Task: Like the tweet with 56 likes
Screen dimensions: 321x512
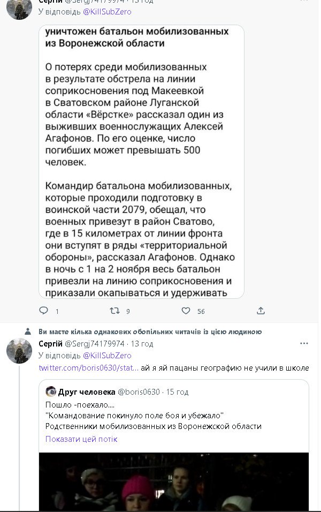Action: (x=186, y=311)
